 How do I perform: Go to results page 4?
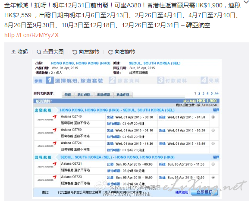[207, 93]
